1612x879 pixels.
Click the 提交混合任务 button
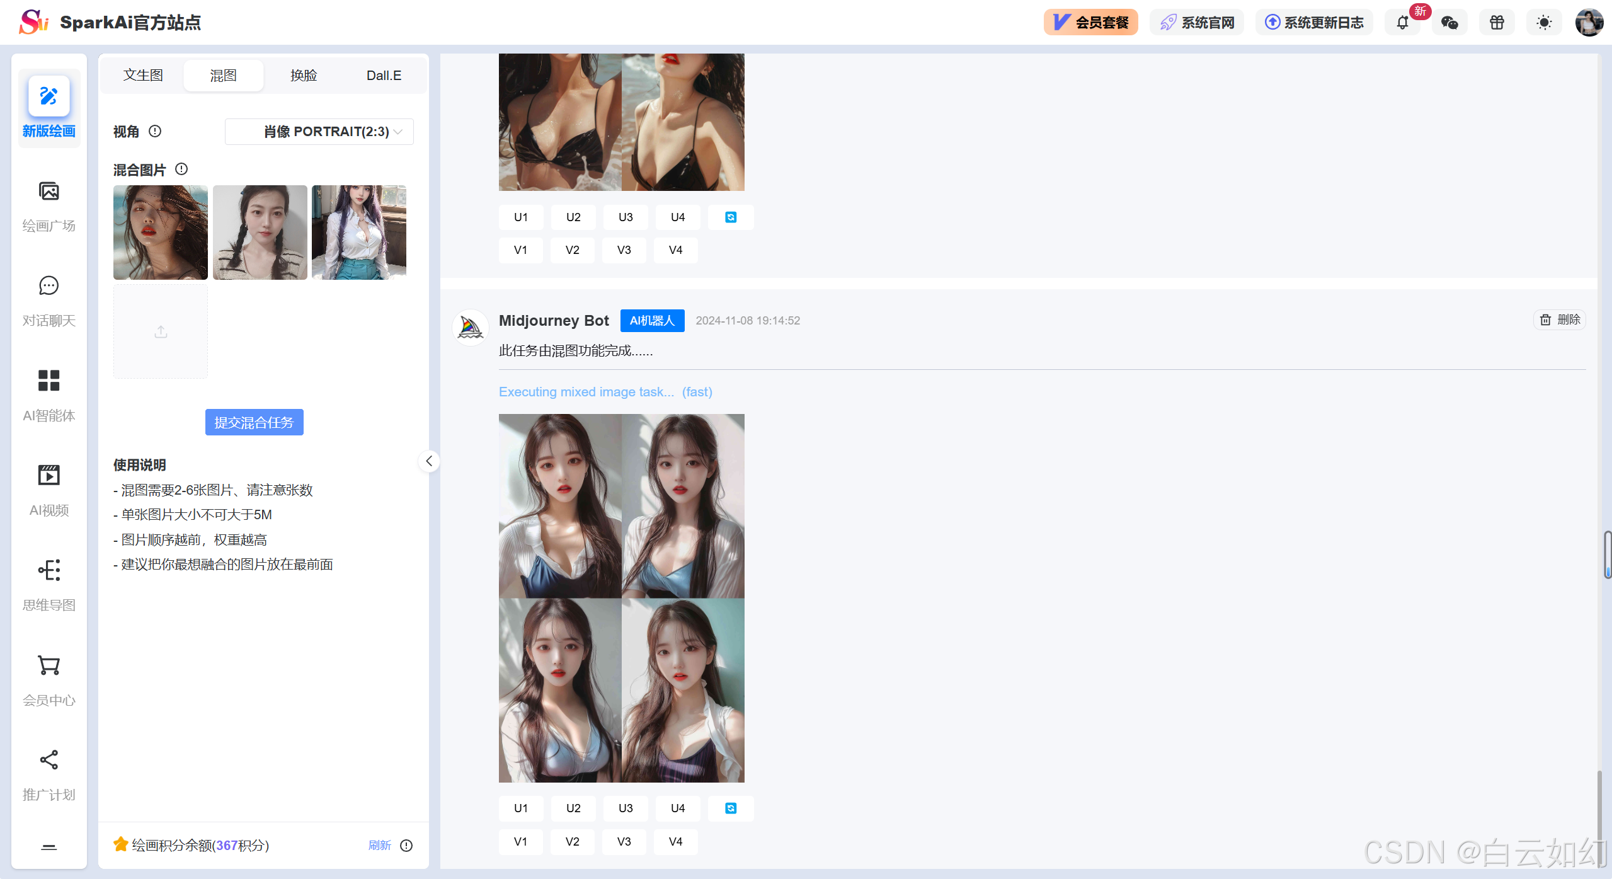[x=254, y=422]
